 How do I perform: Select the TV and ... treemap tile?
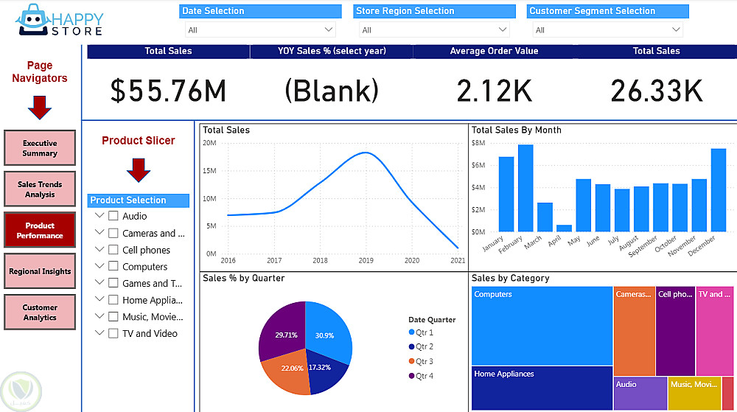tap(714, 331)
